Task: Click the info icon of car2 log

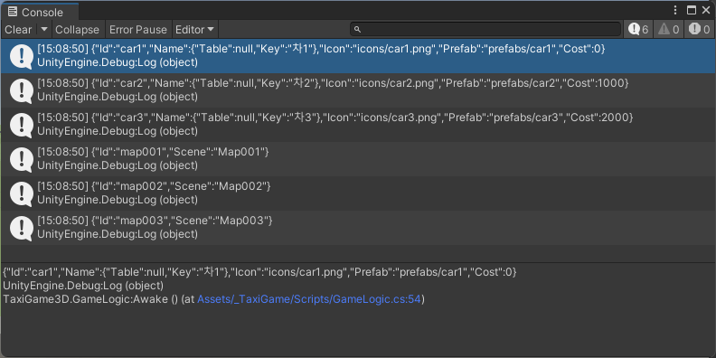Action: click(21, 91)
